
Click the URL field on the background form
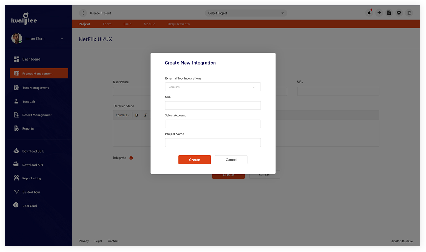pyautogui.click(x=338, y=91)
